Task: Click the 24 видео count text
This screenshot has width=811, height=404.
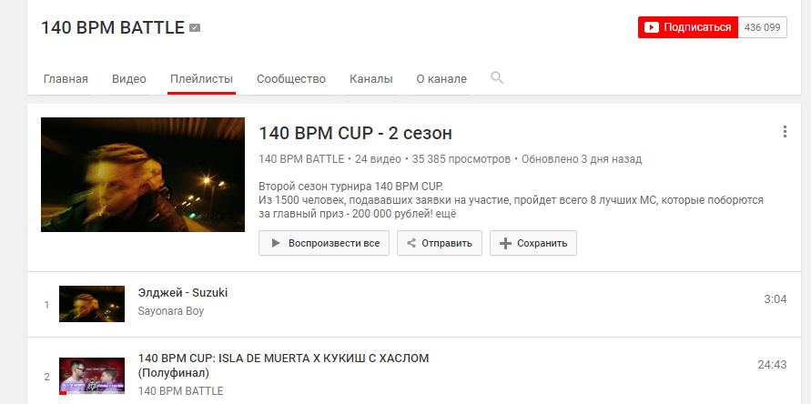Action: 378,159
